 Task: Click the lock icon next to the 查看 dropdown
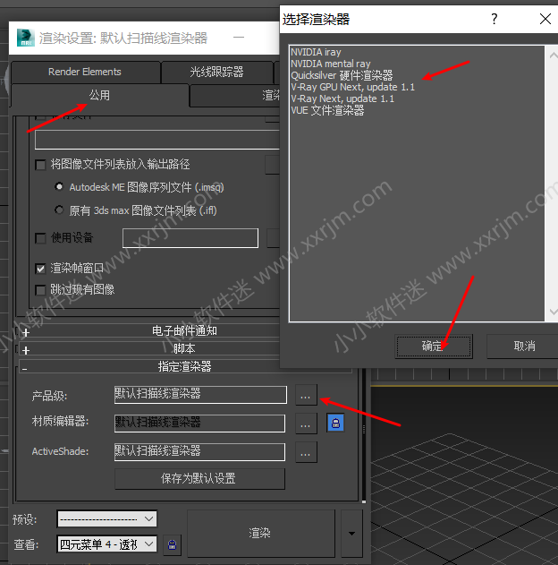coord(172,544)
